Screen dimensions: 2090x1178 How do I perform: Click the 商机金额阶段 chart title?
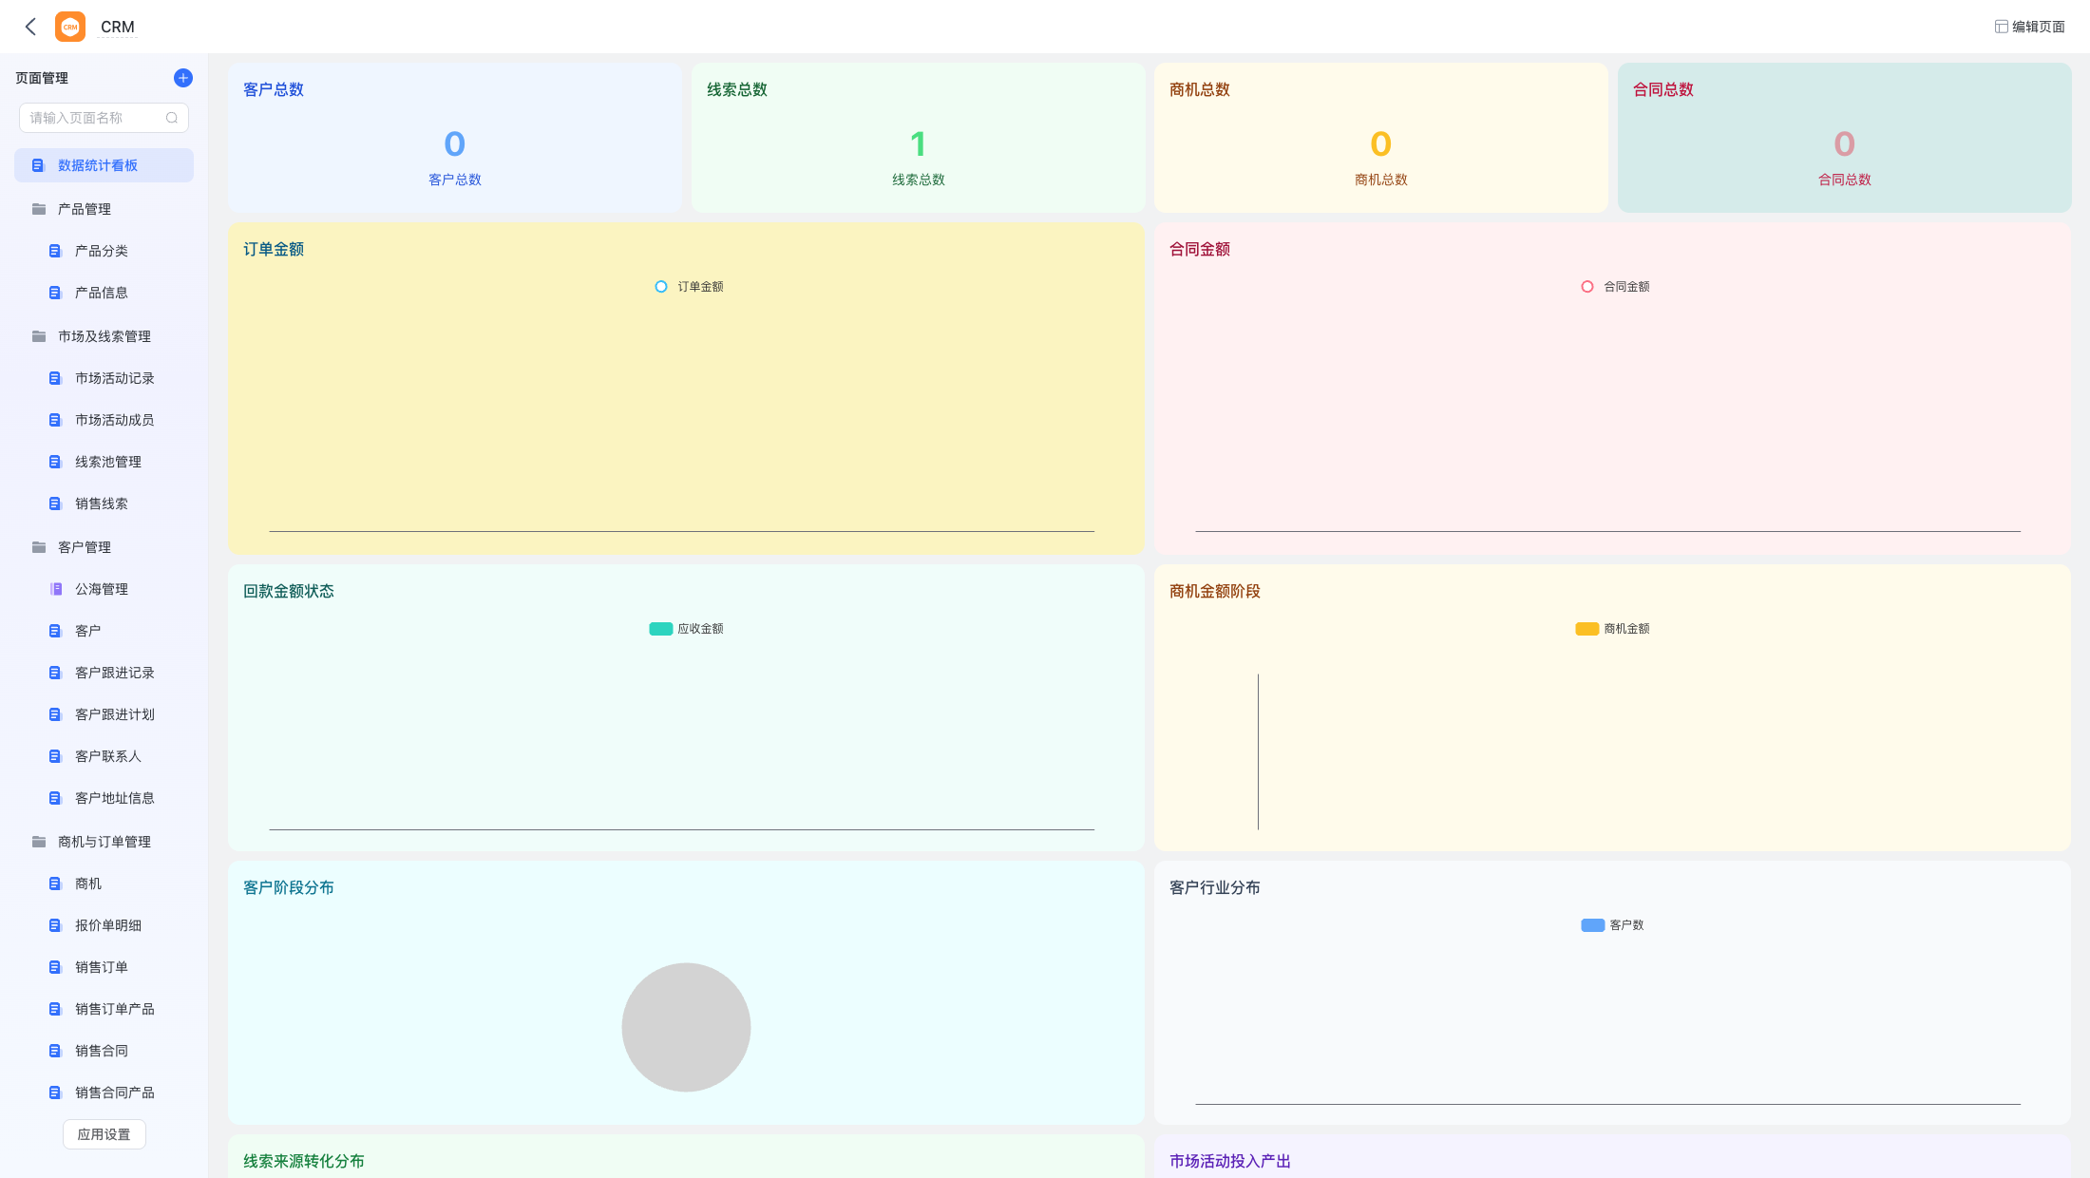click(x=1215, y=591)
